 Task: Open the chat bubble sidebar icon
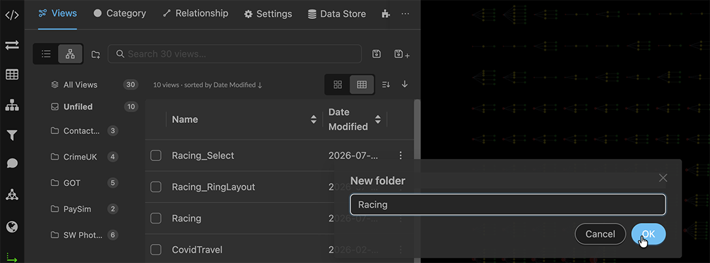(12, 164)
